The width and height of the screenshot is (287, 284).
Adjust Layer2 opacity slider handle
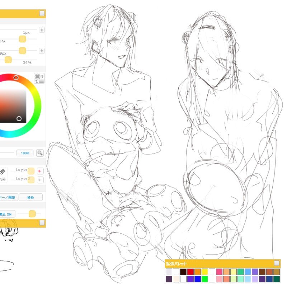click(31, 180)
